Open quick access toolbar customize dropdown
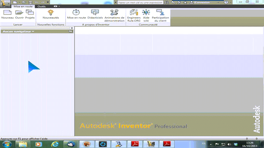264x148 pixels. point(48,2)
